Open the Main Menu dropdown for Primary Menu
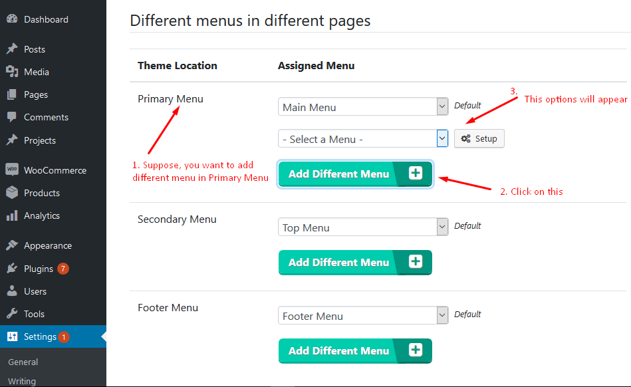 tap(362, 106)
